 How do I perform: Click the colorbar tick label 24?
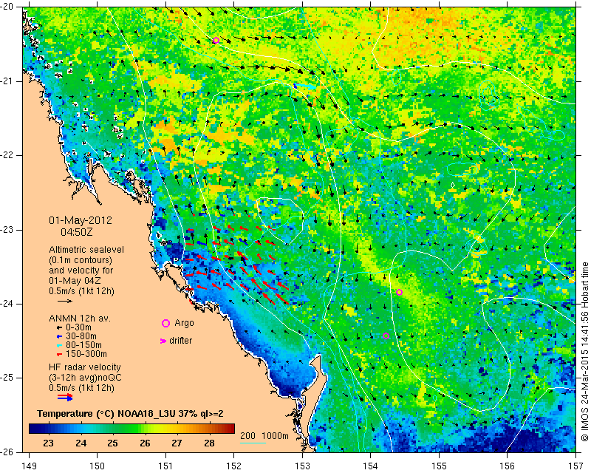[x=81, y=443]
